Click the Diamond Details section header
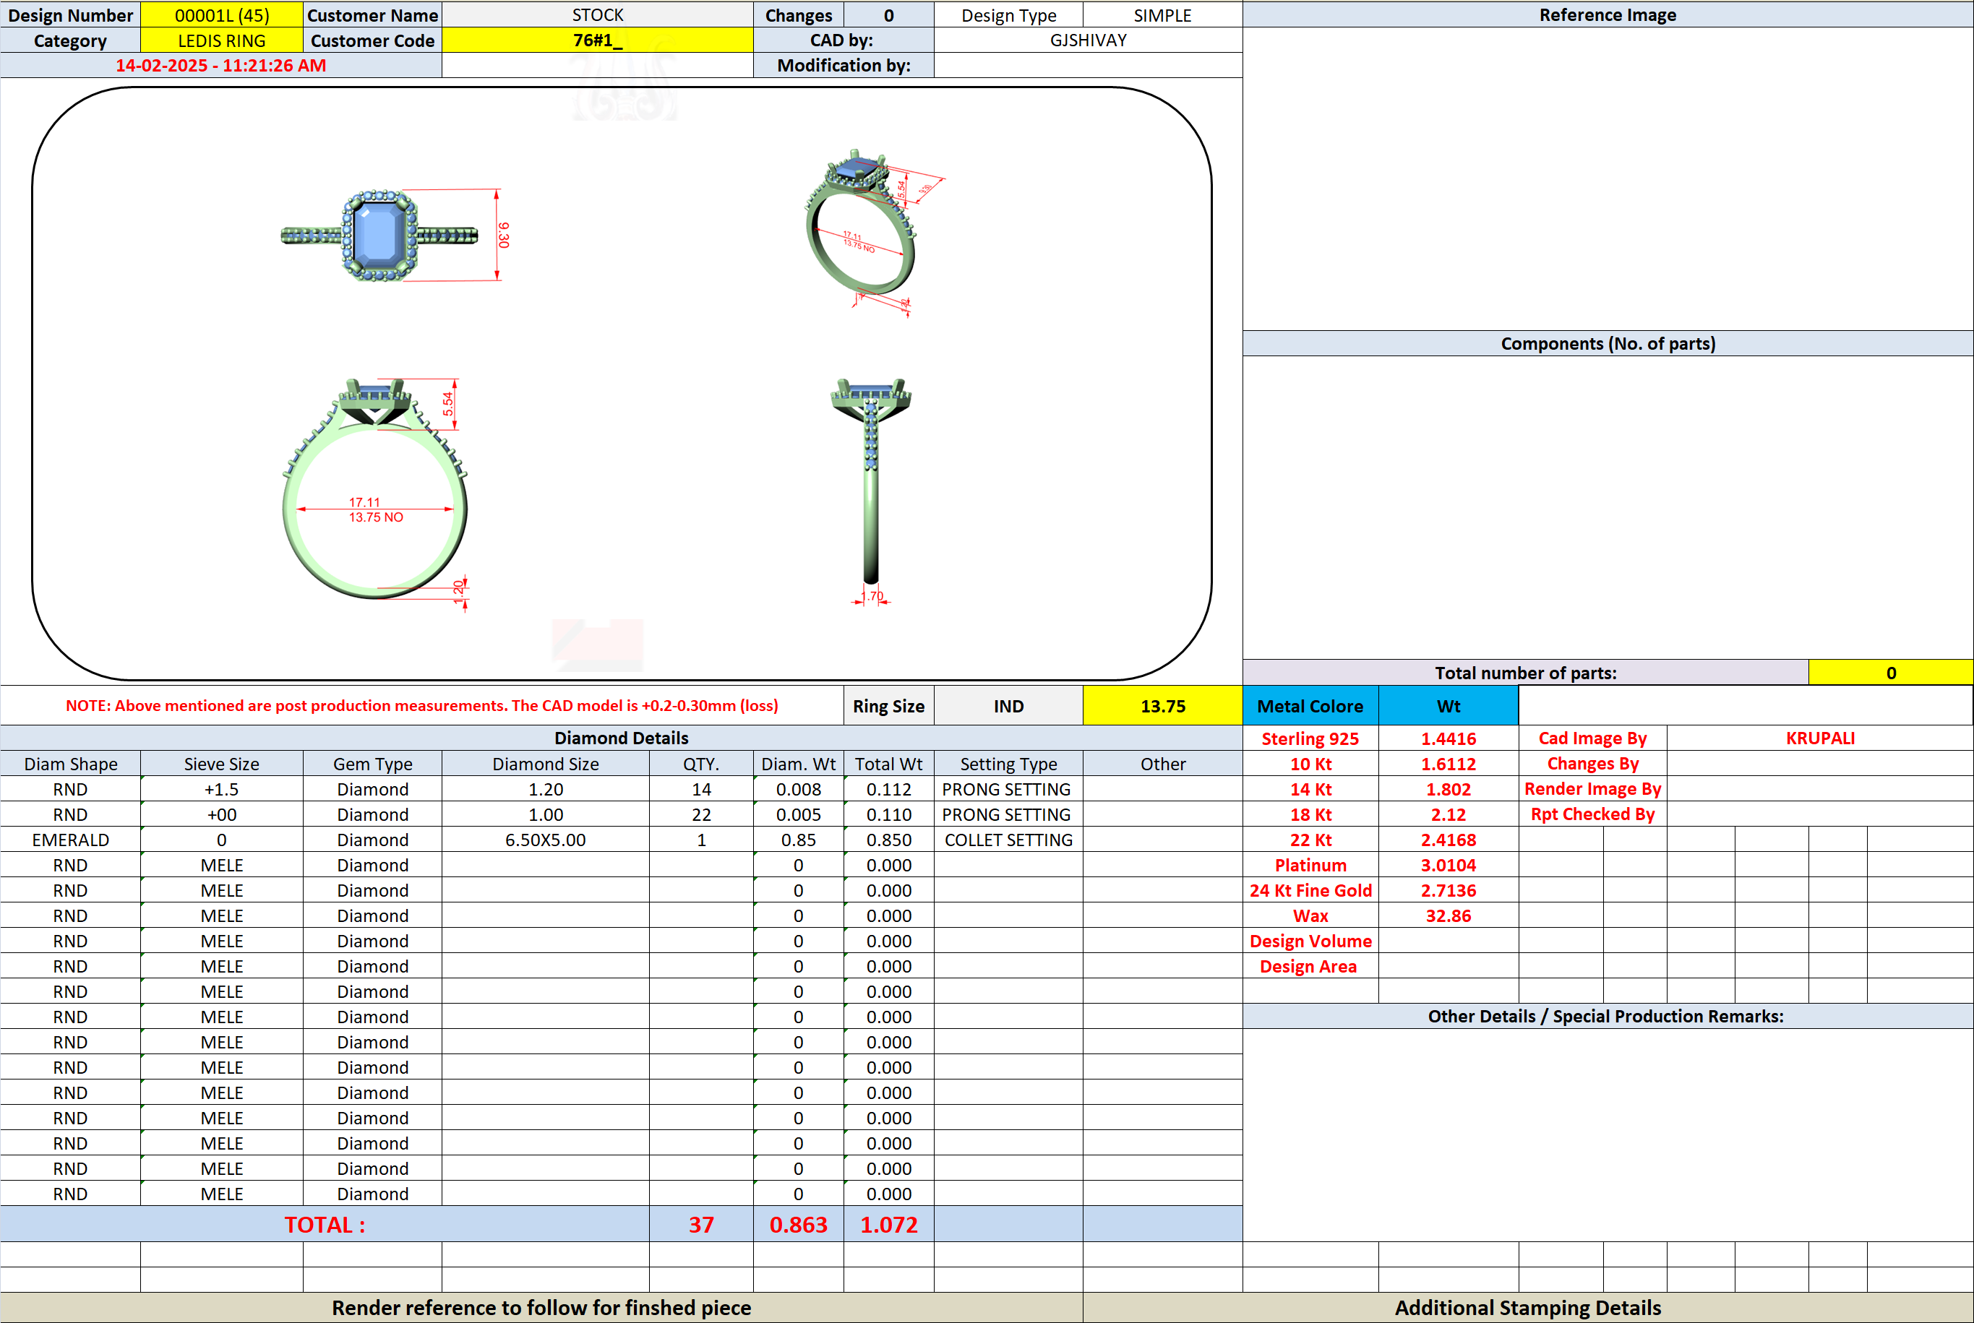Image resolution: width=1974 pixels, height=1323 pixels. click(x=621, y=738)
